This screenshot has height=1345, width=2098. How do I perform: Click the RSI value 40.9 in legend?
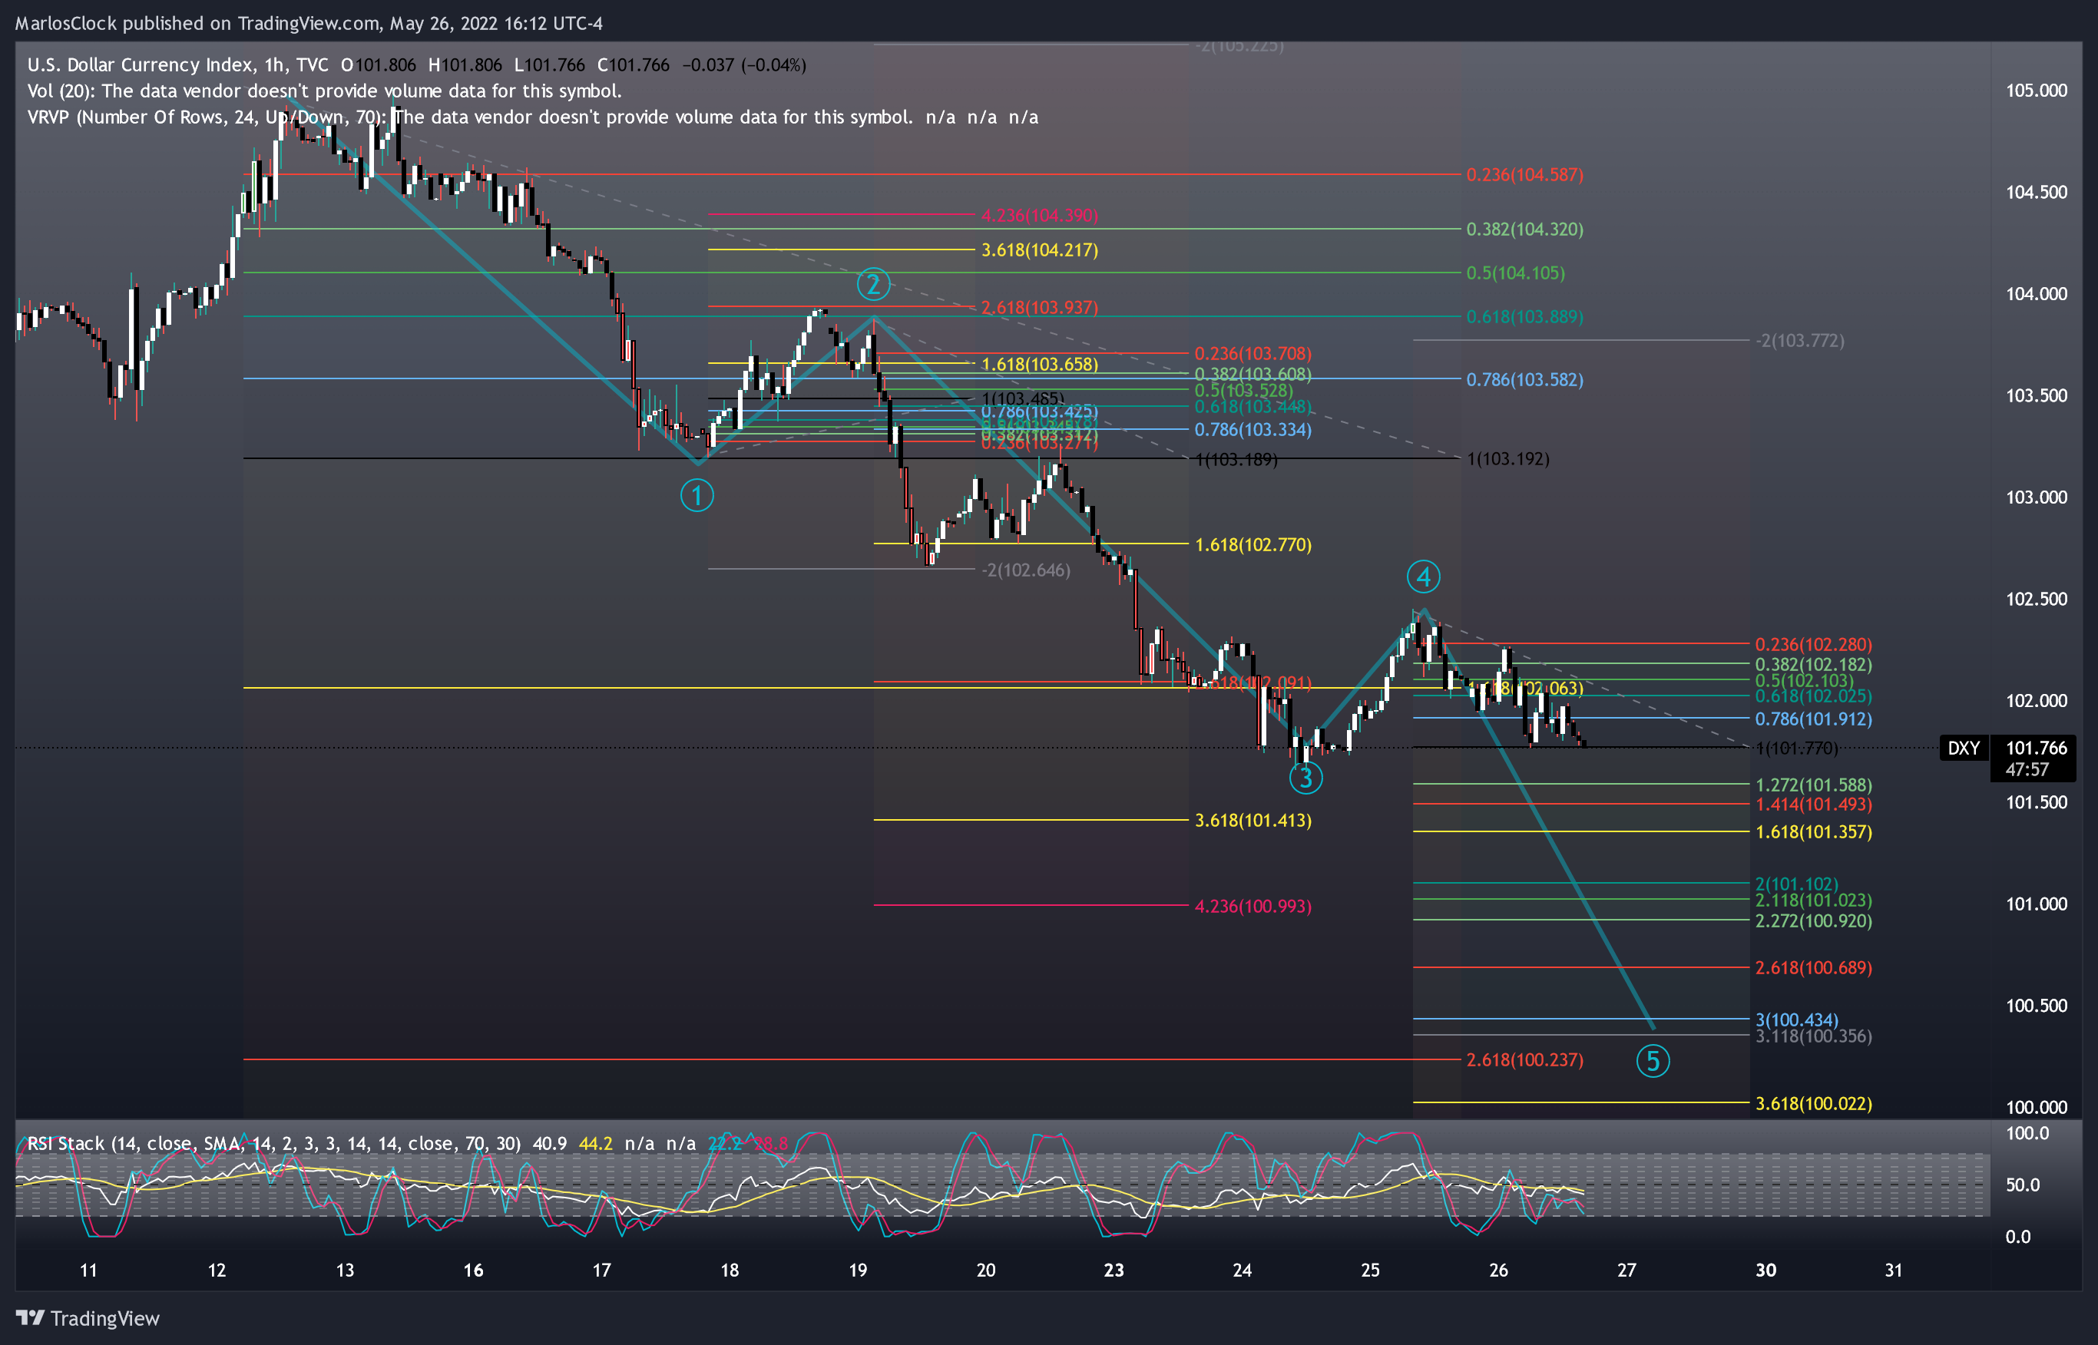click(x=549, y=1143)
